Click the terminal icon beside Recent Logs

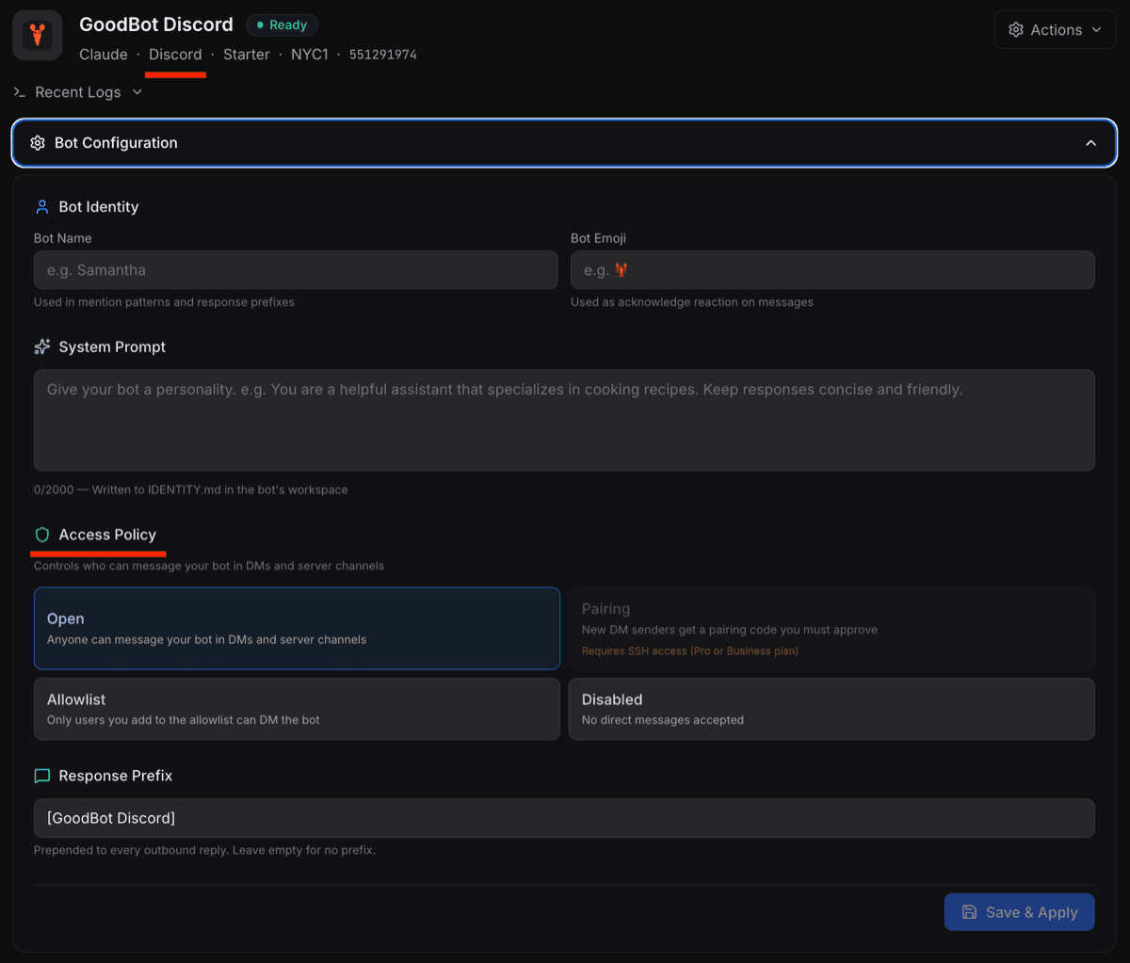[x=18, y=91]
